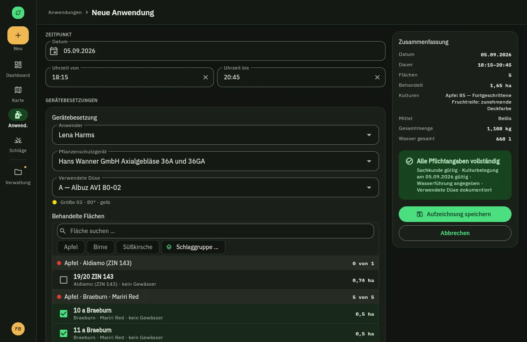
Task: Click the Uhrzeit von field 18:15
Action: click(130, 77)
